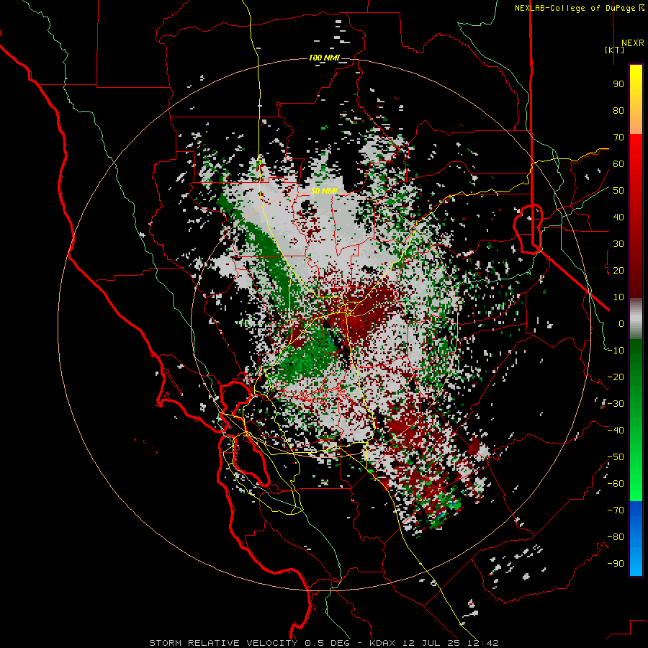Click the -40 value on velocity scale
Screen dimensions: 648x648
pyautogui.click(x=616, y=431)
